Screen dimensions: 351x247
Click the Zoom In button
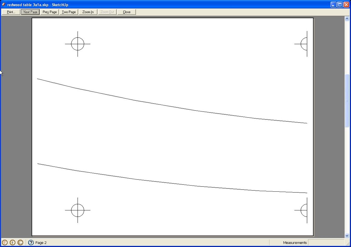pos(88,12)
